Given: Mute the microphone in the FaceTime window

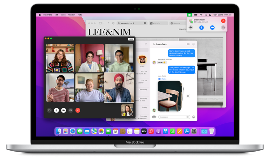Looking at the screenshot, I should click(x=56, y=110).
